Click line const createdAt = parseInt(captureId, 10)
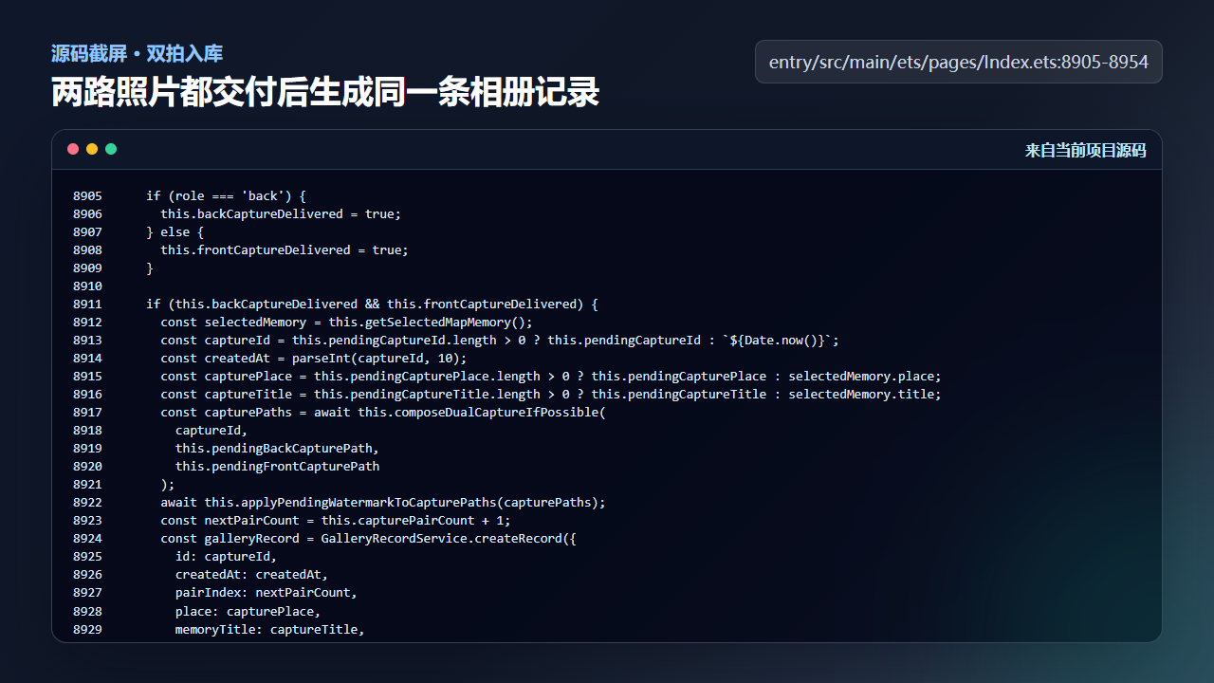Image resolution: width=1214 pixels, height=683 pixels. pos(314,358)
